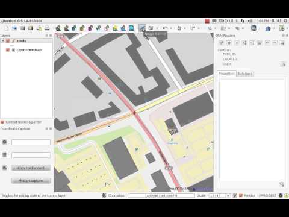Viewport: 289px width, 217px height.
Task: Create a new project with the blank page icon
Action: pyautogui.click(x=7, y=28)
